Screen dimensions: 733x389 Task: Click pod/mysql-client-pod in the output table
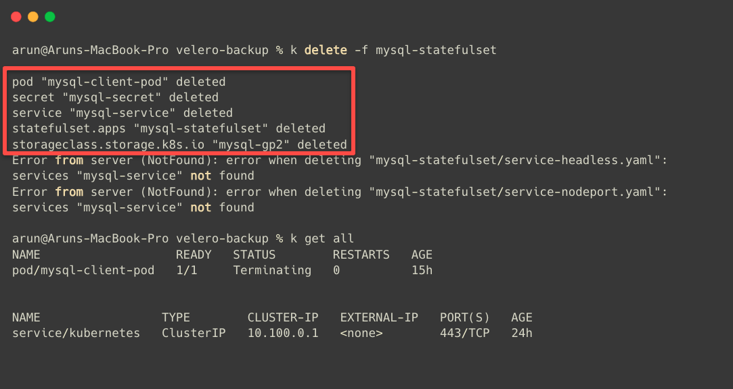[83, 270]
